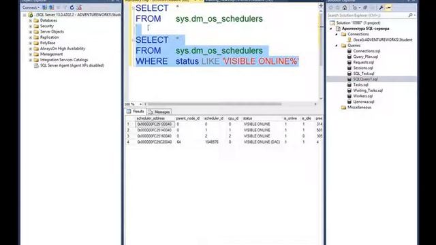
Task: Open the zoom percentage dropdown
Action: tap(140, 104)
